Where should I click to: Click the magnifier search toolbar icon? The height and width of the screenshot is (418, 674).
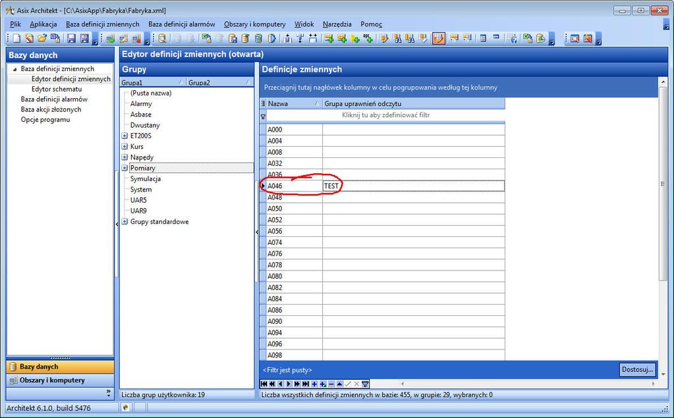coord(163,38)
